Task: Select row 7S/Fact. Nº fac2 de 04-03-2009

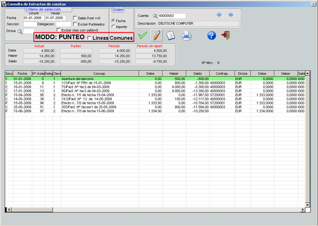Action: 155,87
